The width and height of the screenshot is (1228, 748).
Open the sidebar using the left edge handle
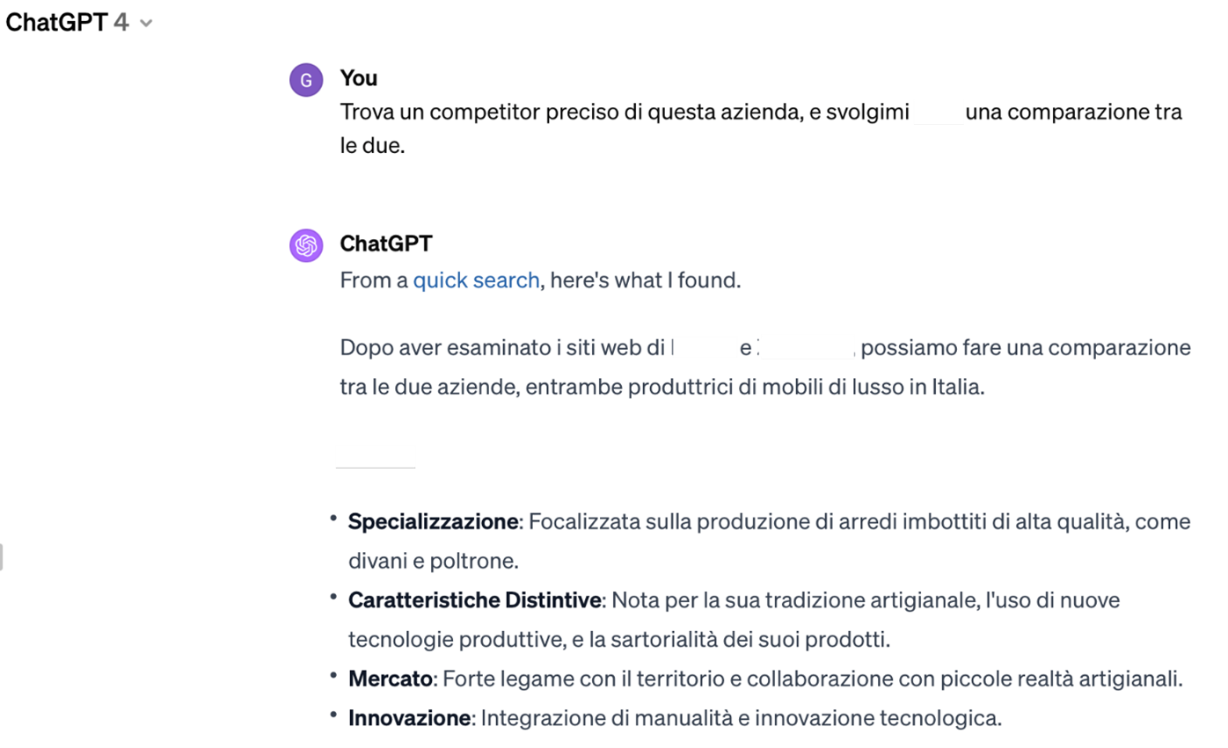2,557
